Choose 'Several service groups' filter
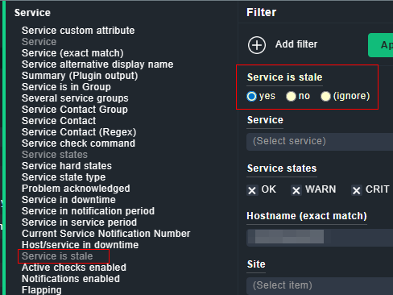393x295 pixels. 75,98
